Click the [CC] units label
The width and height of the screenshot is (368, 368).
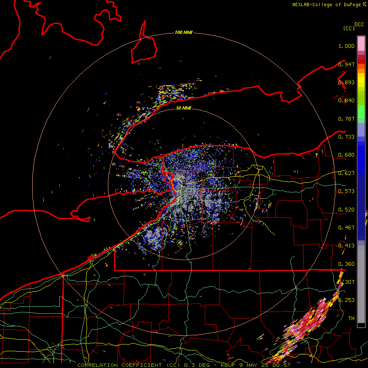click(349, 28)
